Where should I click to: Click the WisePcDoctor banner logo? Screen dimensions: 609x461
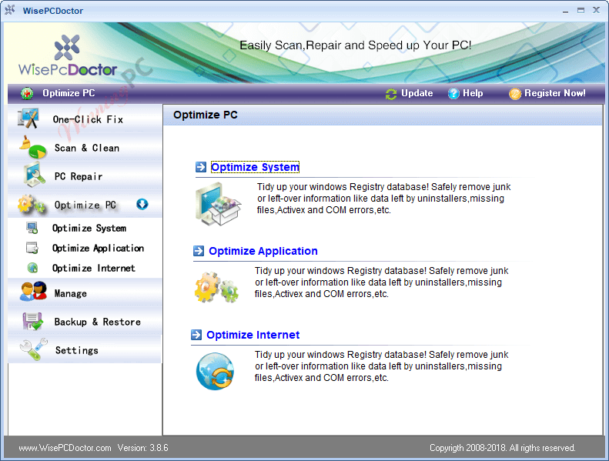pos(68,56)
